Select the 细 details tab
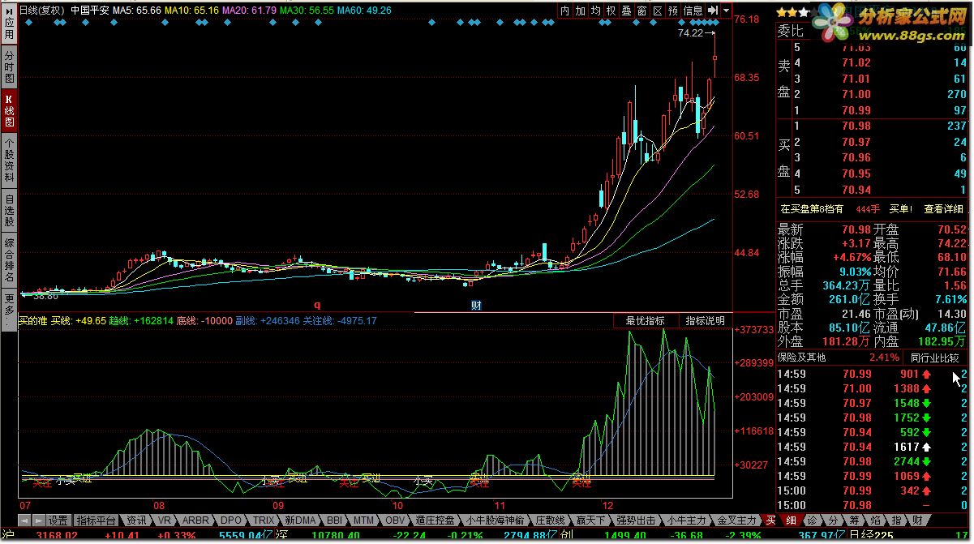974x544 pixels. (x=791, y=520)
